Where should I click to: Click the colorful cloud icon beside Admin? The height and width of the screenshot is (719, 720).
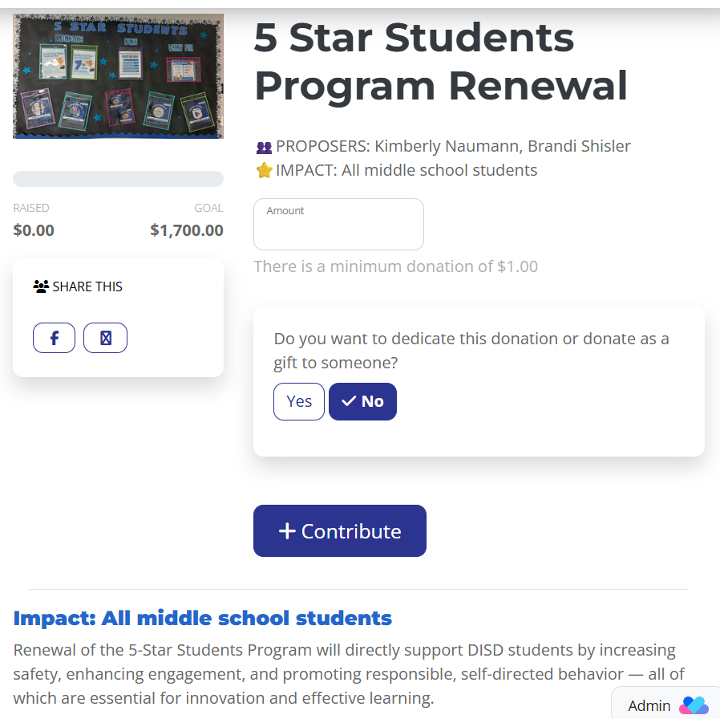[694, 705]
